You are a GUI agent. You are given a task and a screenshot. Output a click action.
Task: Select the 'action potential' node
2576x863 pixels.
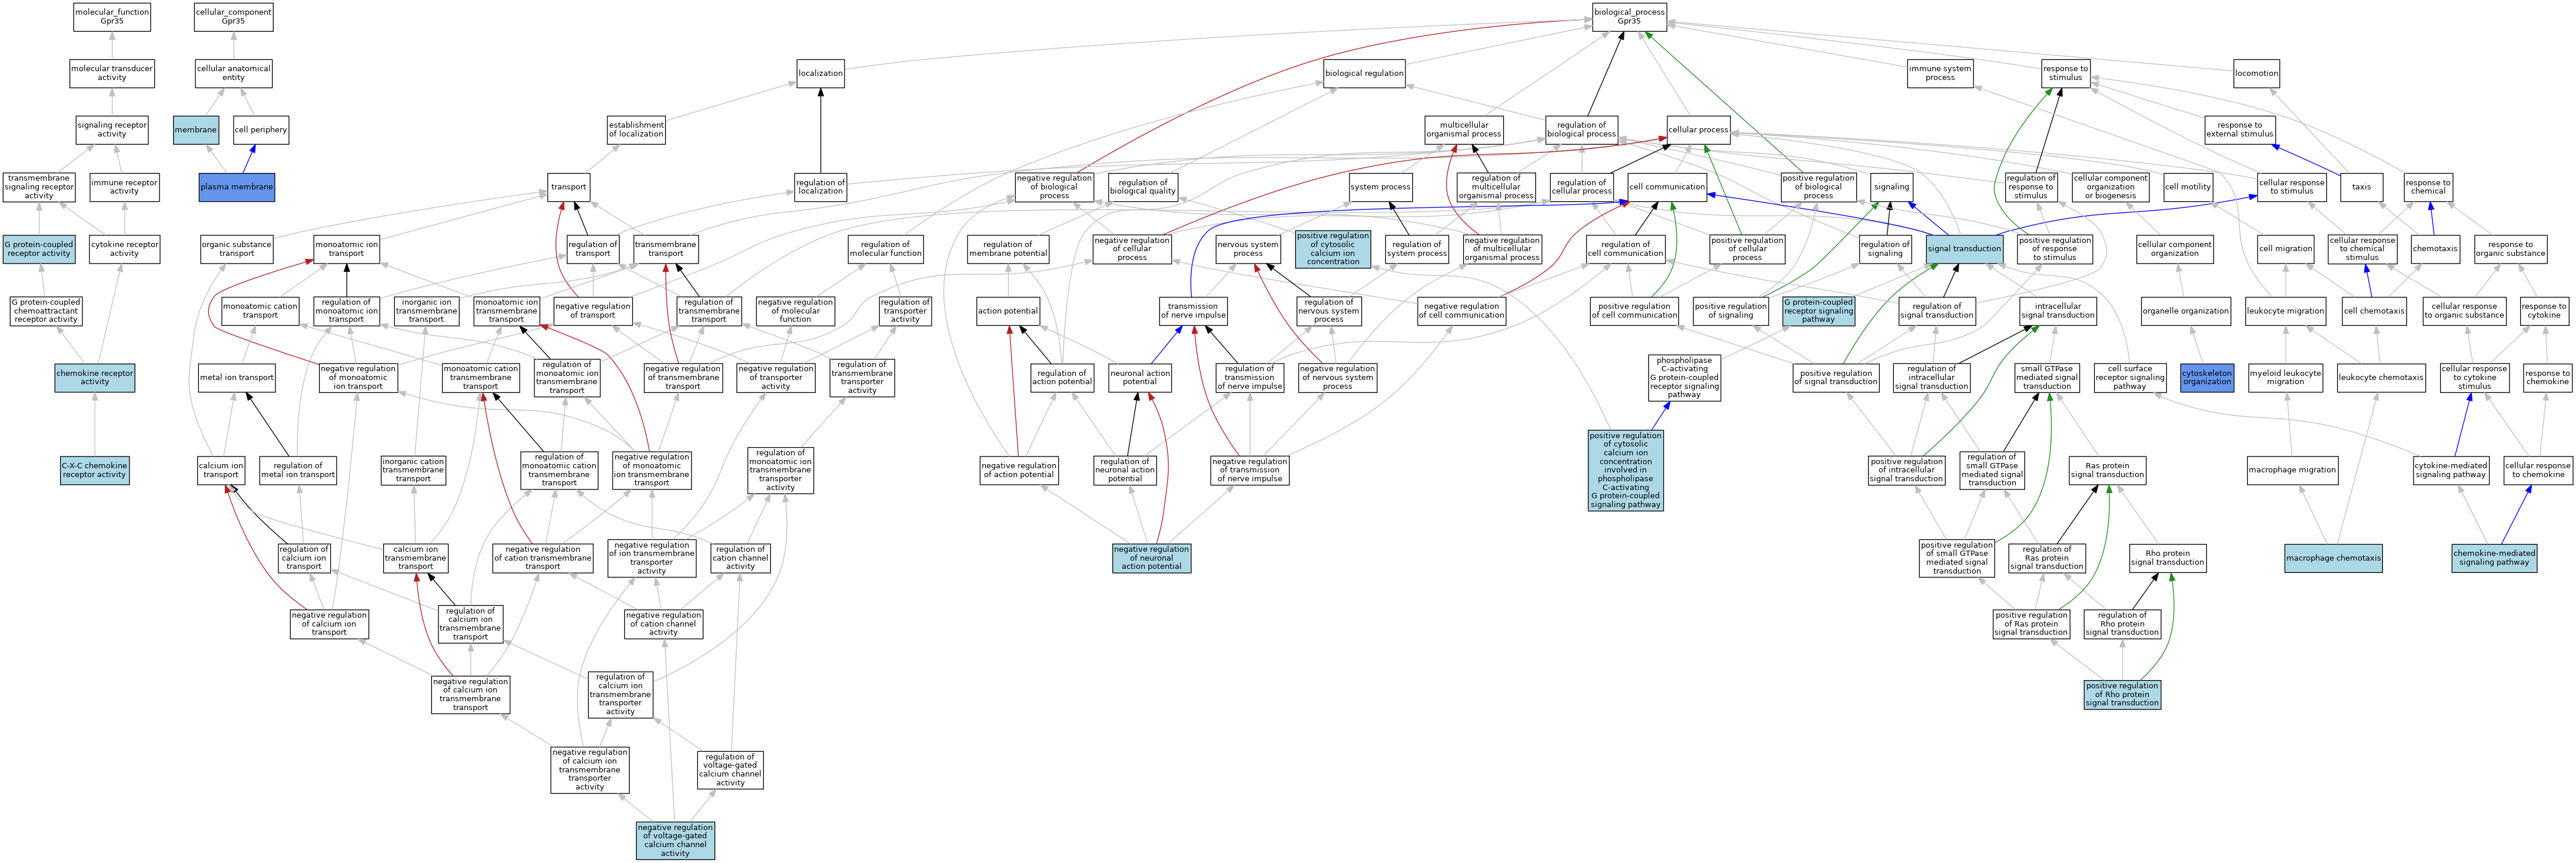(x=1008, y=311)
